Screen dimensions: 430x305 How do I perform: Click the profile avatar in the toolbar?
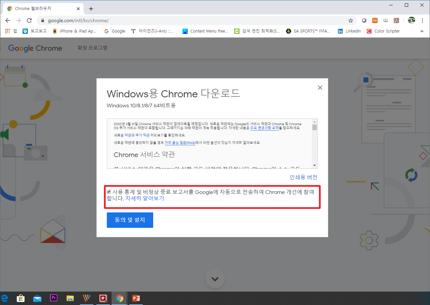[x=412, y=20]
